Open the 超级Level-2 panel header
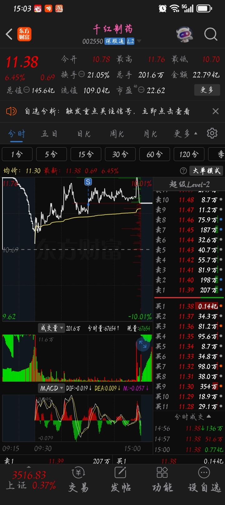This screenshot has height=505, width=225. click(189, 184)
